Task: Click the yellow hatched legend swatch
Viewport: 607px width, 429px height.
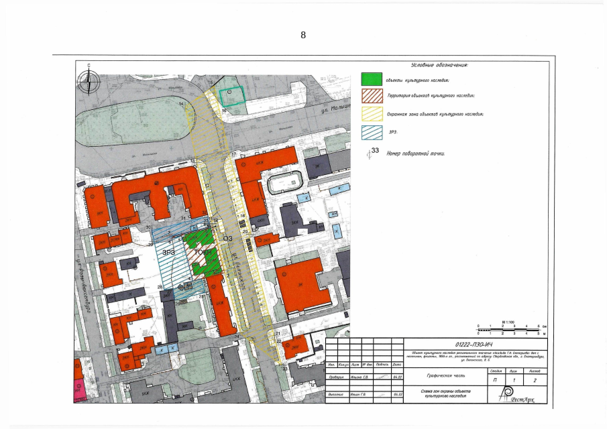Action: [371, 115]
